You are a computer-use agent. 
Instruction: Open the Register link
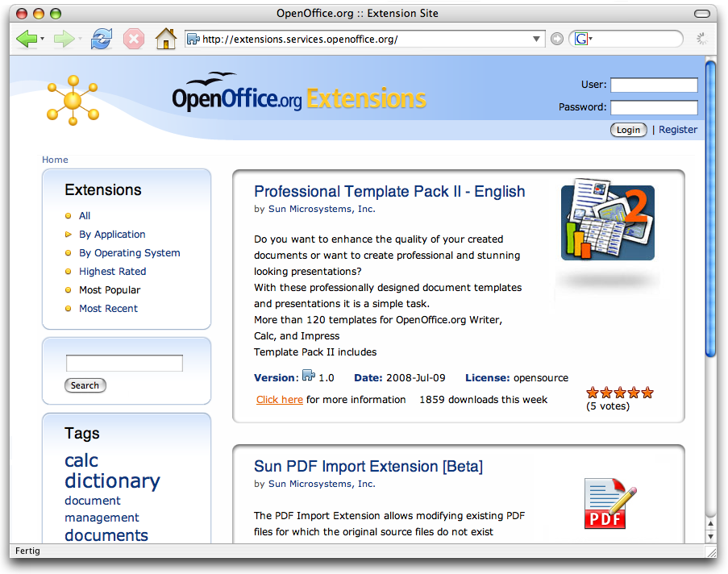678,130
